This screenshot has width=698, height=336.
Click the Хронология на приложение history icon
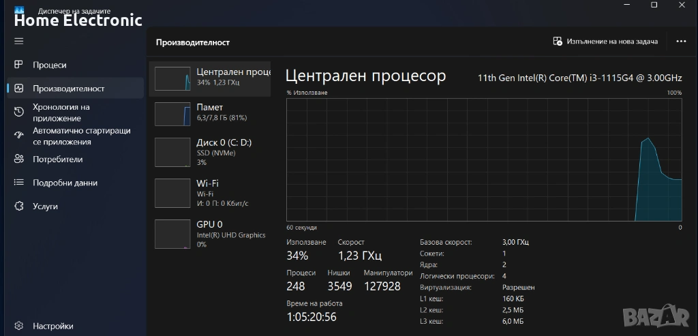(x=19, y=112)
